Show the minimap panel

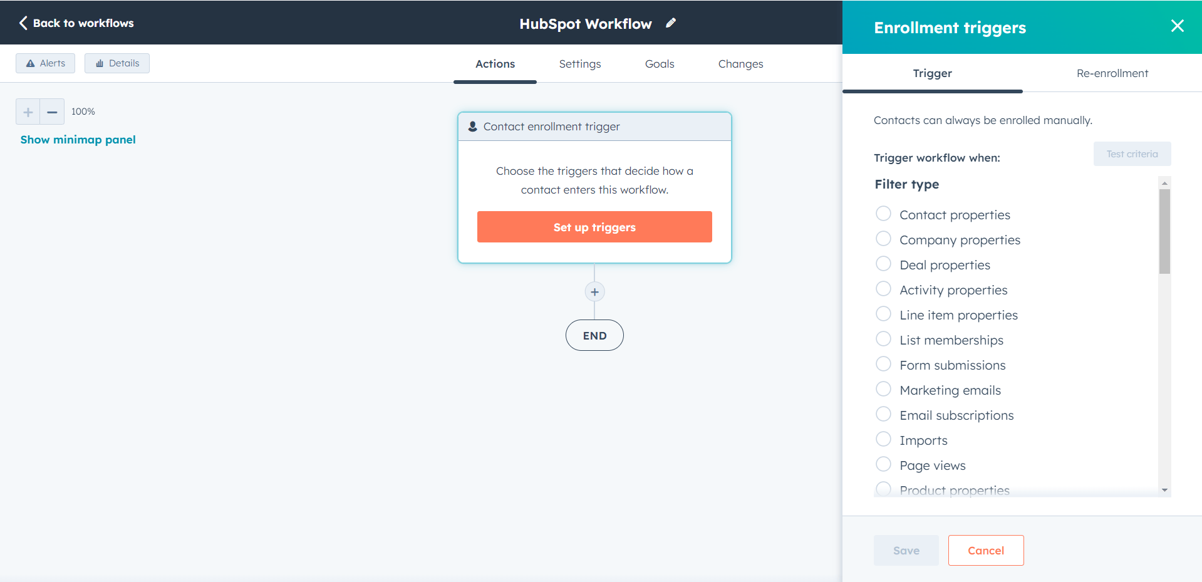[x=78, y=140]
